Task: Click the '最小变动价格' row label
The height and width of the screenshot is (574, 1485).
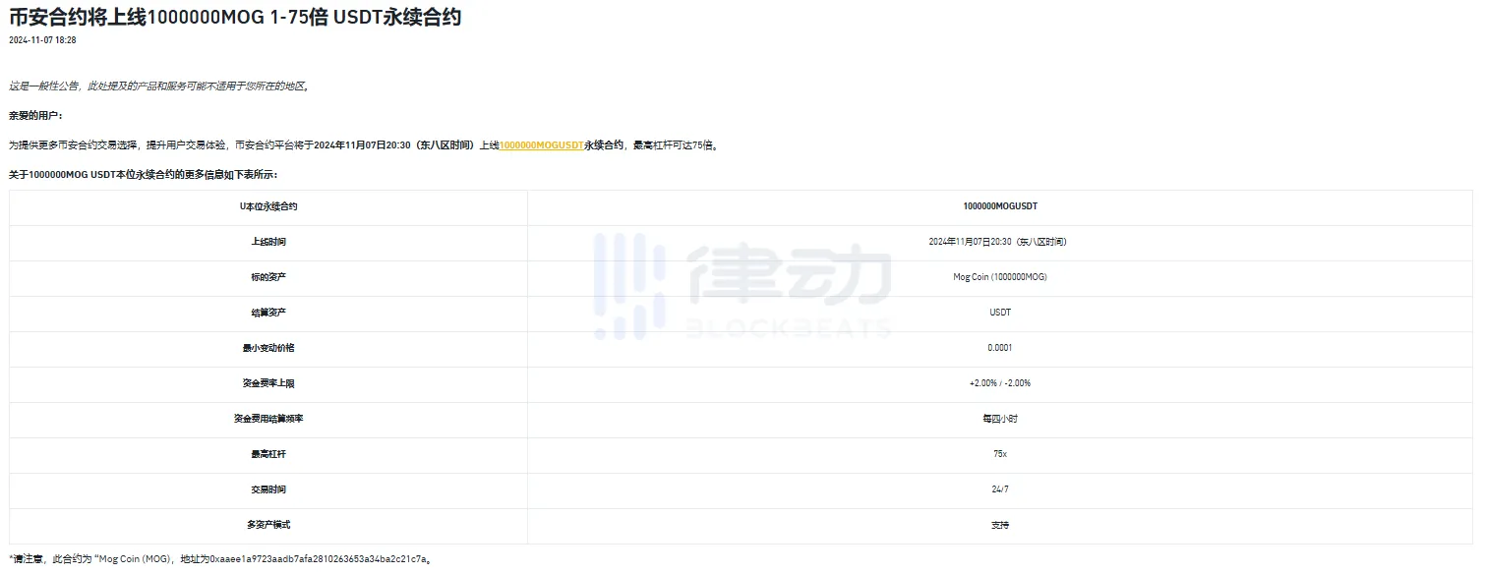Action: pos(268,348)
